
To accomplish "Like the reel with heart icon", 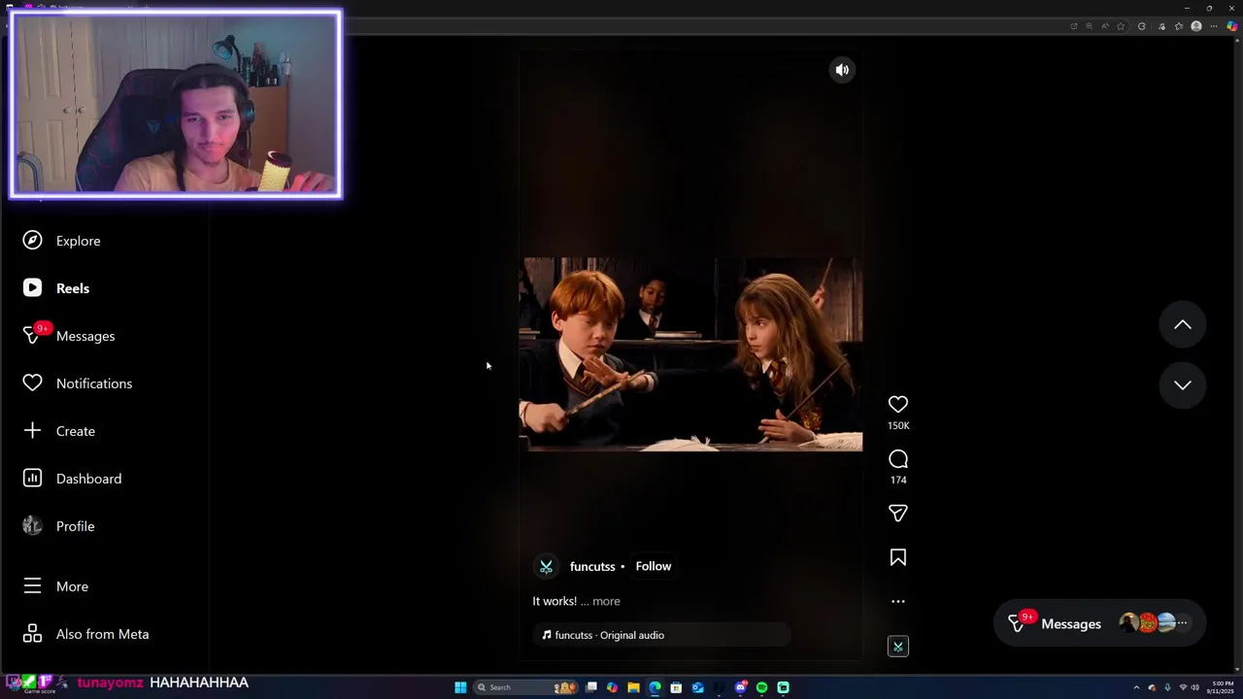I will point(898,404).
